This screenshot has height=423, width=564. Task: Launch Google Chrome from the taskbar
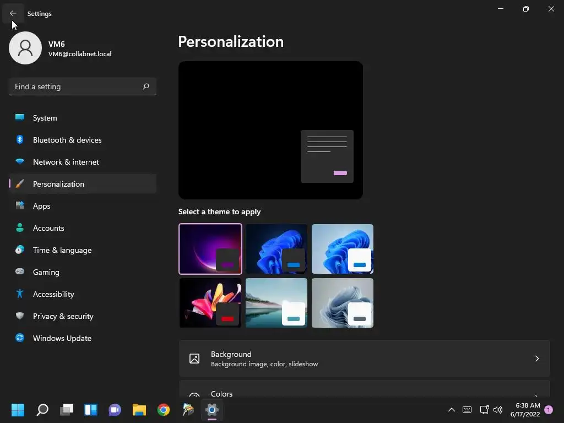(x=163, y=410)
